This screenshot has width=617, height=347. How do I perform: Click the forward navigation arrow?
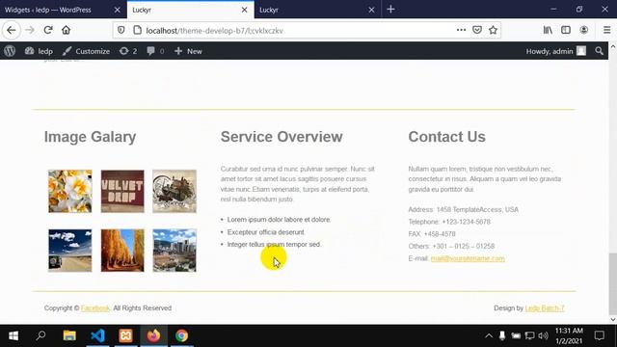[30, 30]
